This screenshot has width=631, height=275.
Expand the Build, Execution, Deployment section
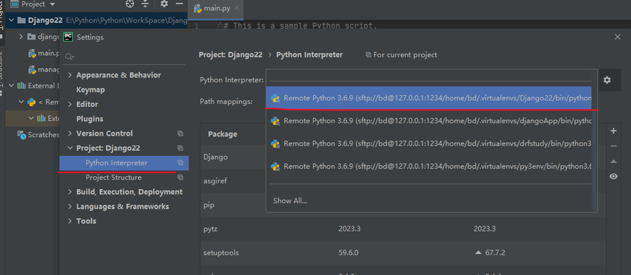coord(70,192)
